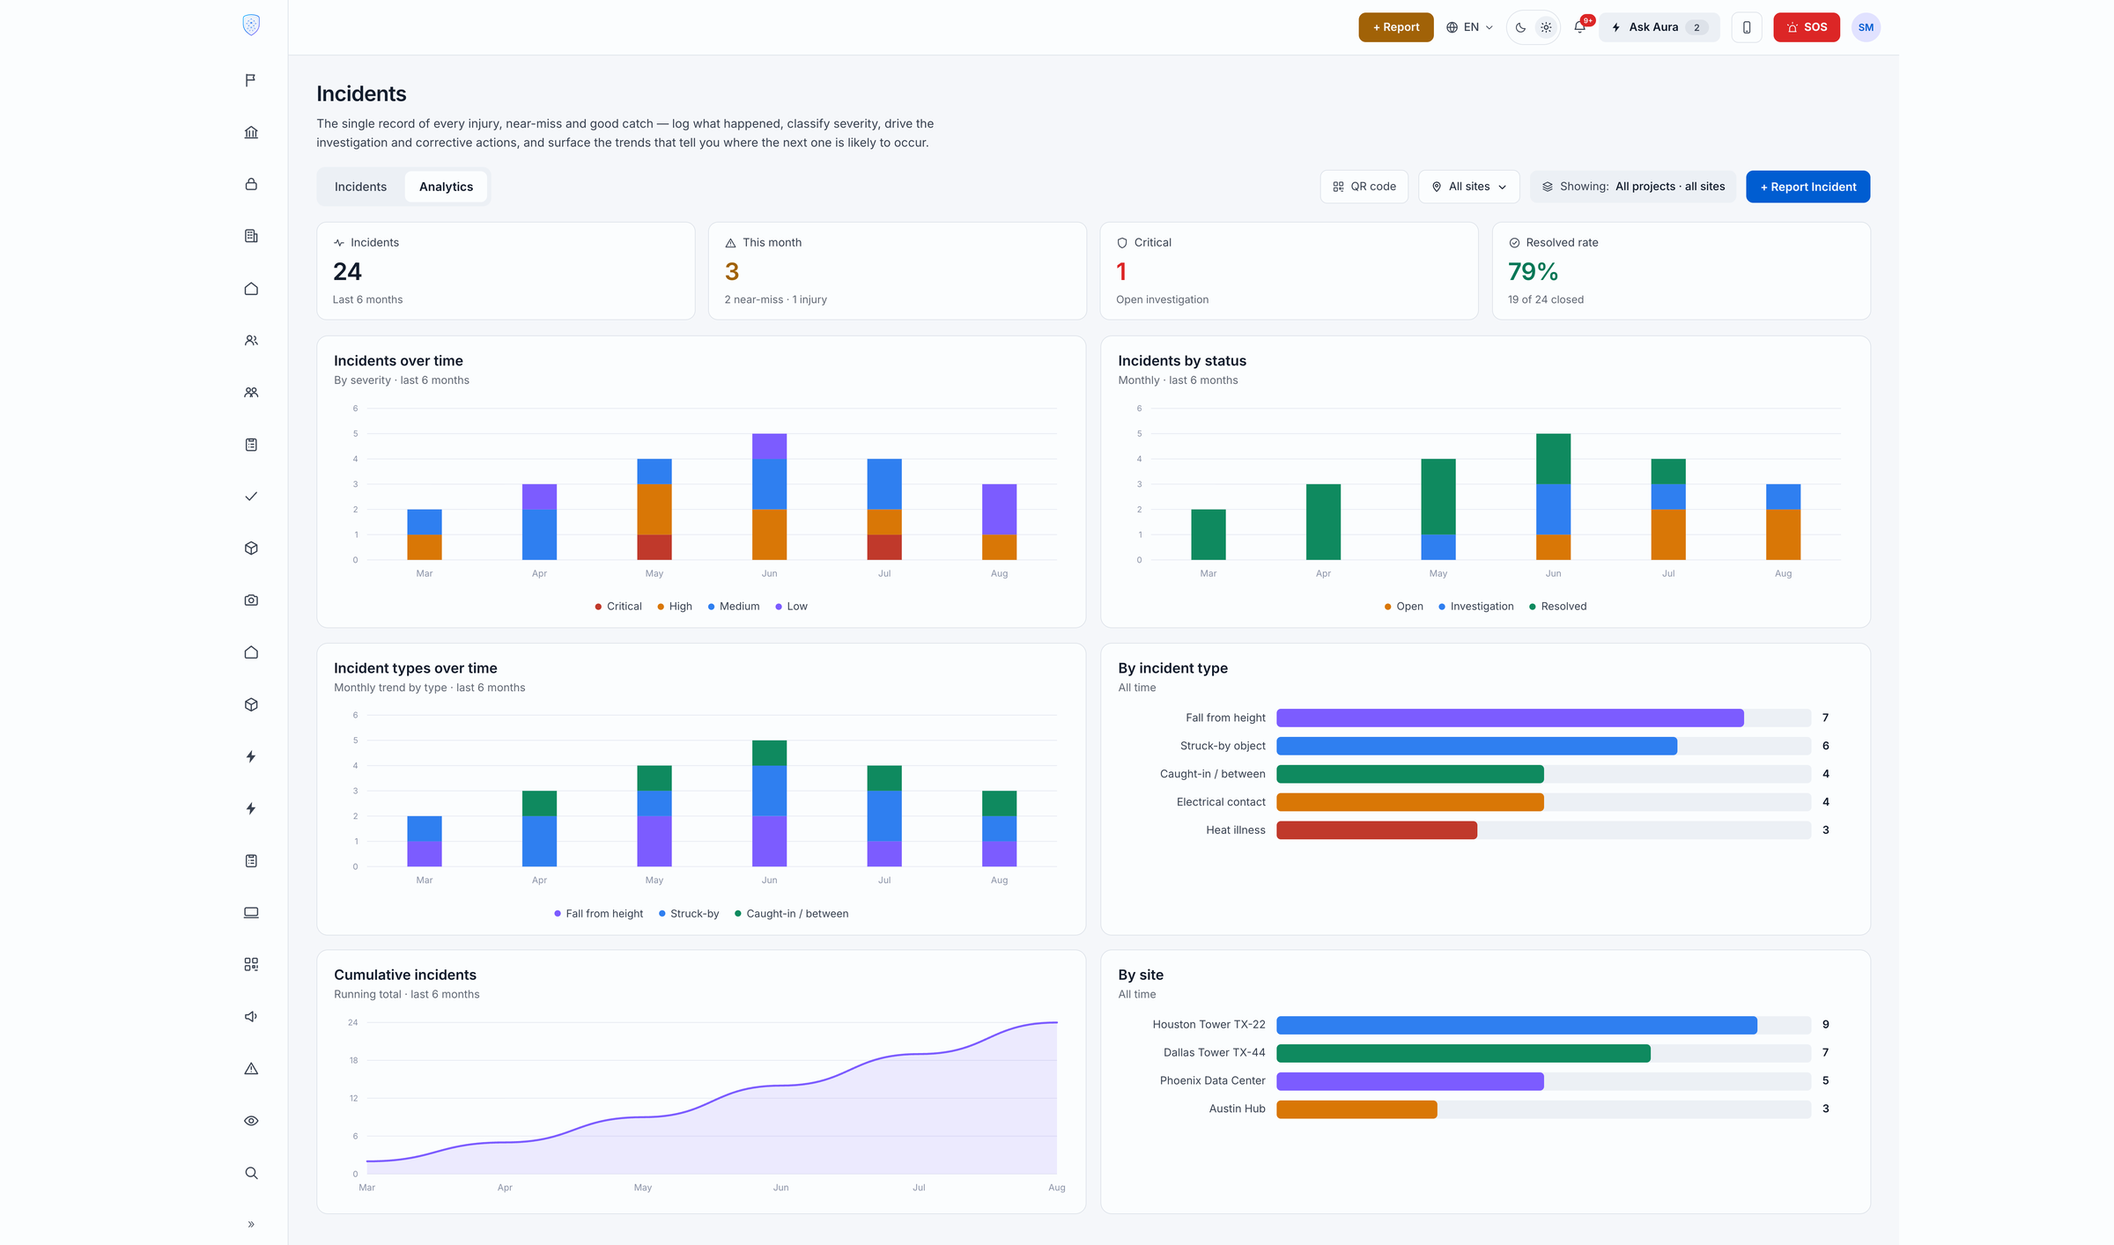Click the layers icon beside Showing

click(1548, 187)
